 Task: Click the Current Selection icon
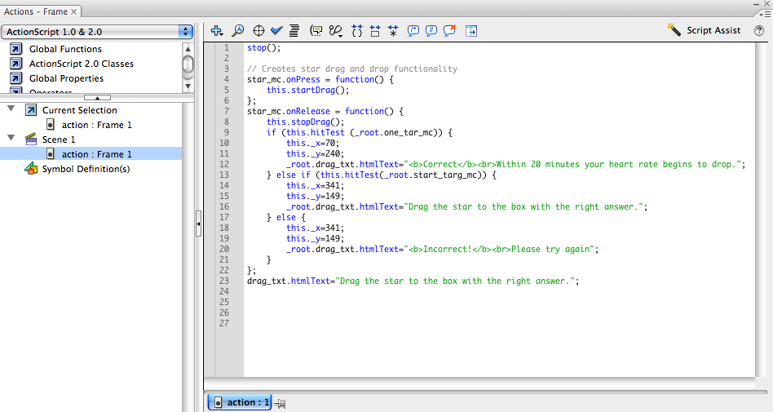(31, 110)
